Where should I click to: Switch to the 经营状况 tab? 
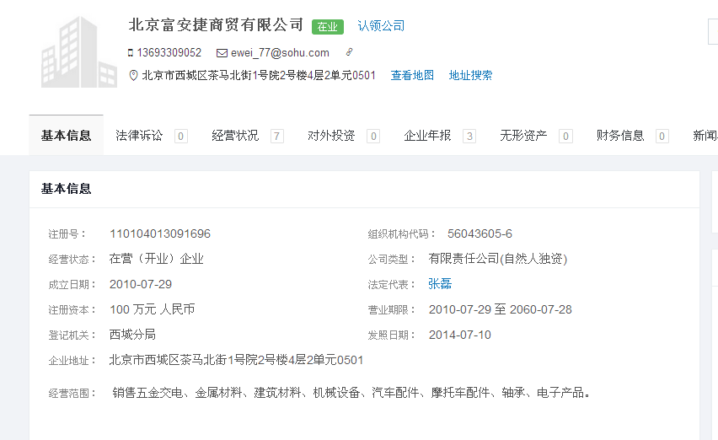pos(235,136)
